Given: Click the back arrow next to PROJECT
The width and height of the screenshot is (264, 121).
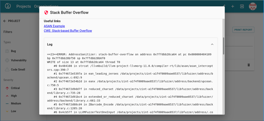Looking at the screenshot, I should pos(5,21).
